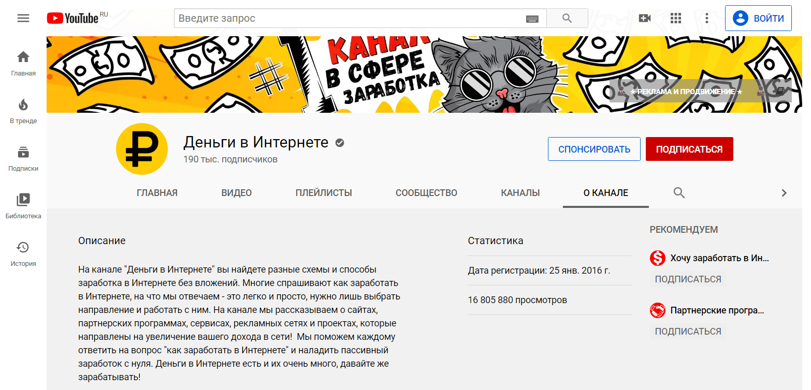Click the СПОНСИРОВАТЬ button
Image resolution: width=811 pixels, height=390 pixels.
(x=594, y=149)
